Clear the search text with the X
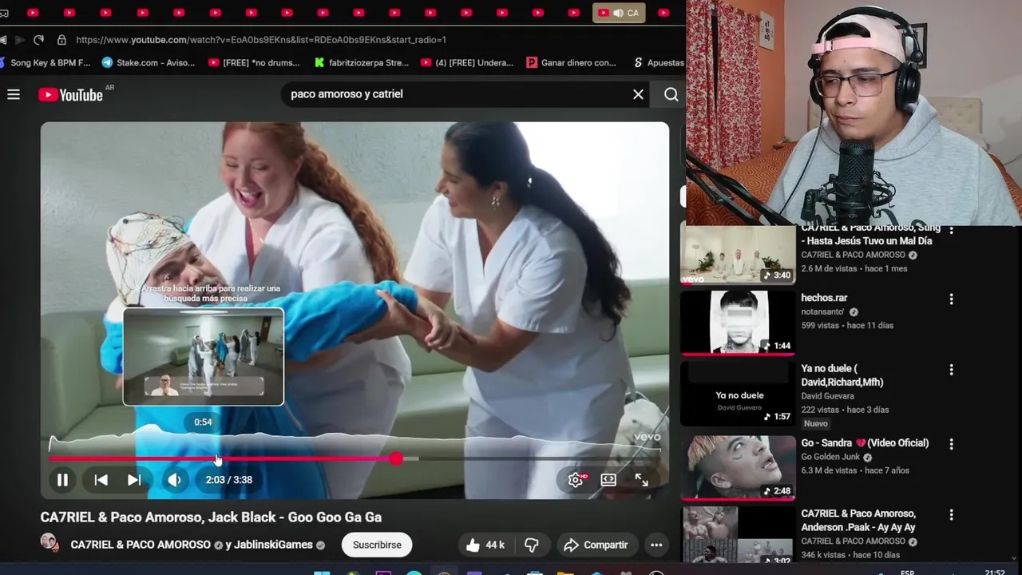1022x575 pixels. click(x=638, y=94)
